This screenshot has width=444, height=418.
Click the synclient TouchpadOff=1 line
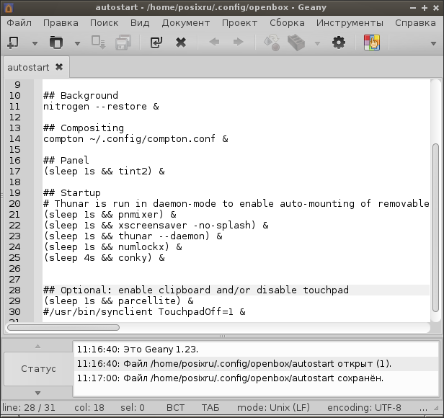[x=144, y=312]
